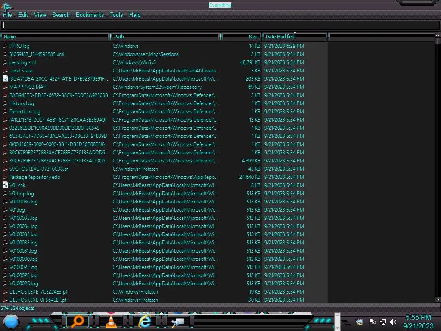Sort results by the Path column header
This screenshot has width=441, height=331.
pyautogui.click(x=165, y=37)
